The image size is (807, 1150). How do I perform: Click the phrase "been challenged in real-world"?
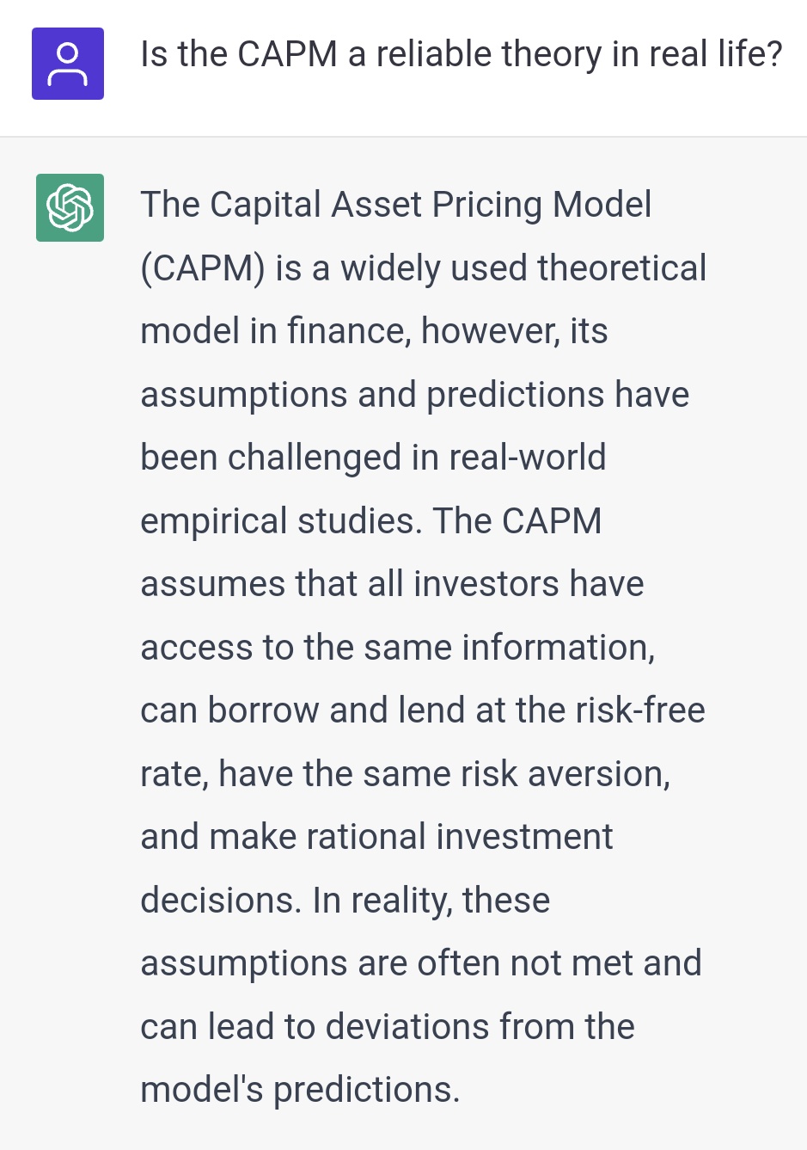tap(373, 458)
